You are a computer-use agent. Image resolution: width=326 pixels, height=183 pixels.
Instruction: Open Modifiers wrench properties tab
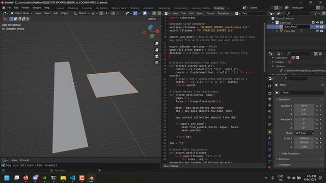[269, 138]
